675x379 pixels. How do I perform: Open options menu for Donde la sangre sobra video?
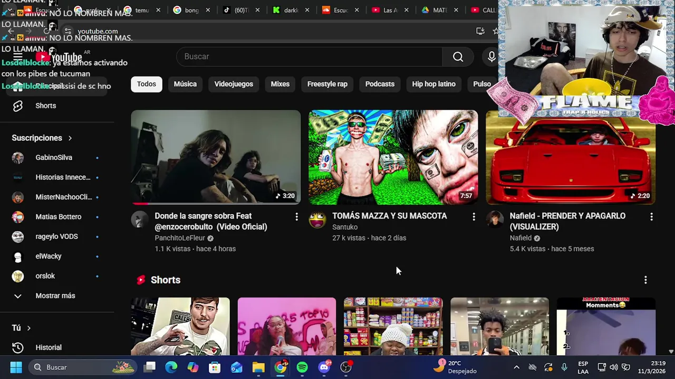coord(296,217)
